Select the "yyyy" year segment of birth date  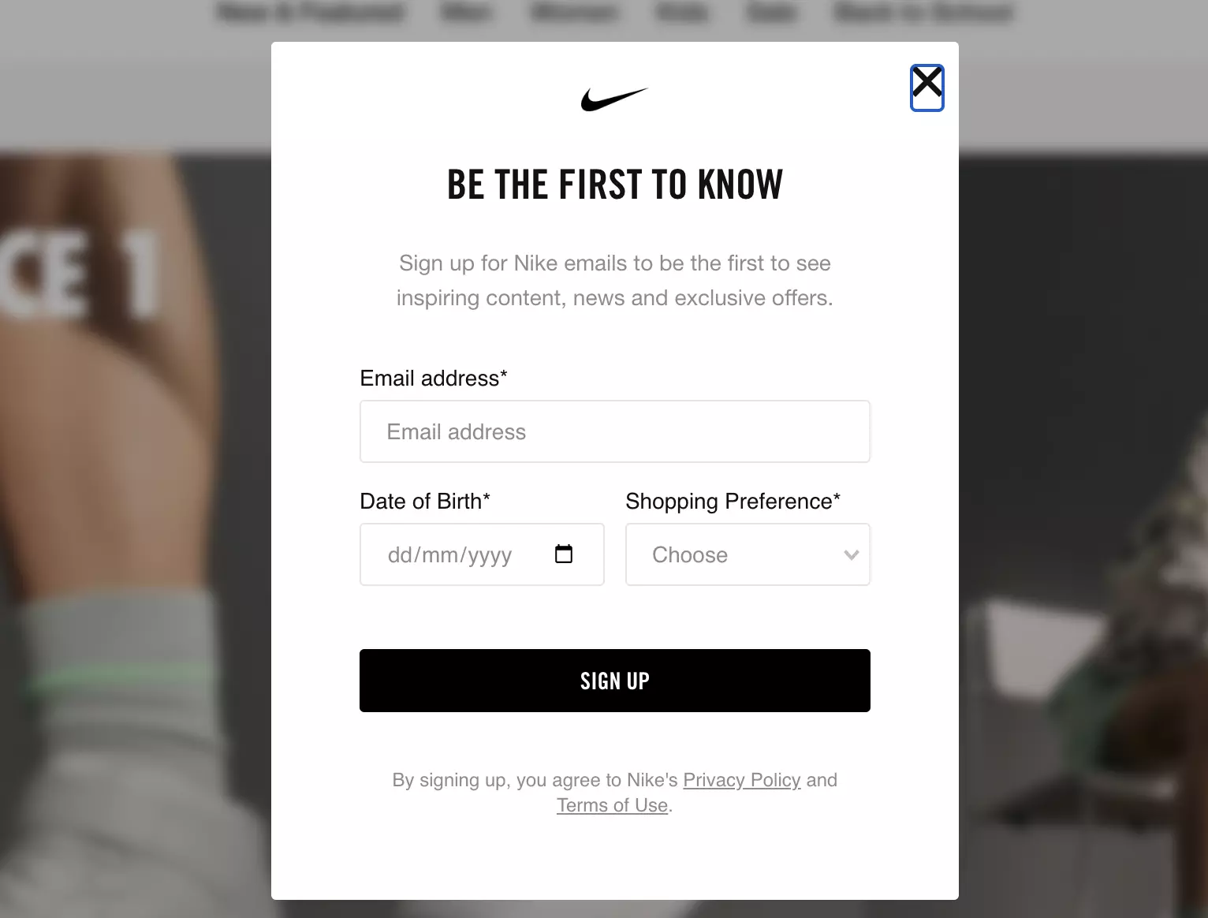point(490,555)
